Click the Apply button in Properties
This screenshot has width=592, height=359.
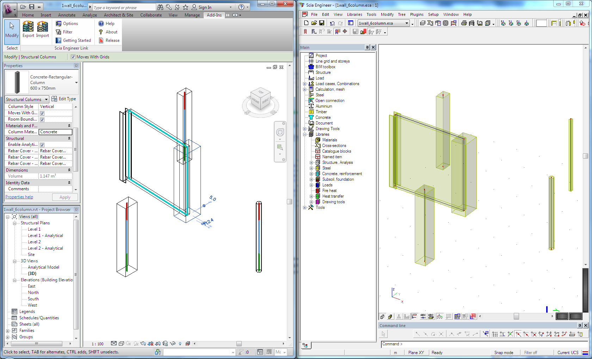pyautogui.click(x=65, y=197)
